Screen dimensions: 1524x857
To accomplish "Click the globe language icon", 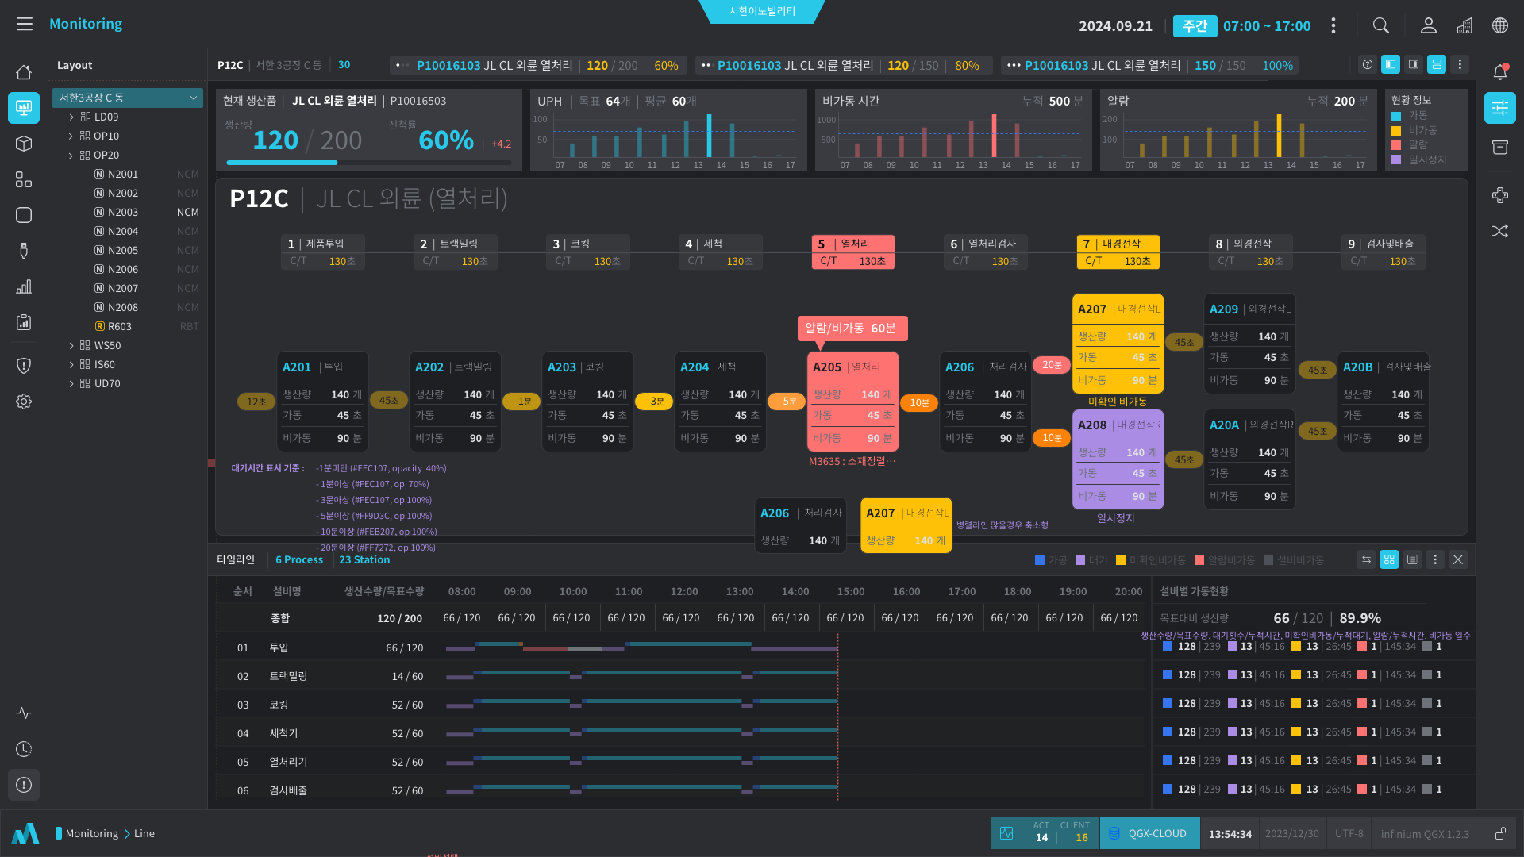I will [x=1500, y=25].
